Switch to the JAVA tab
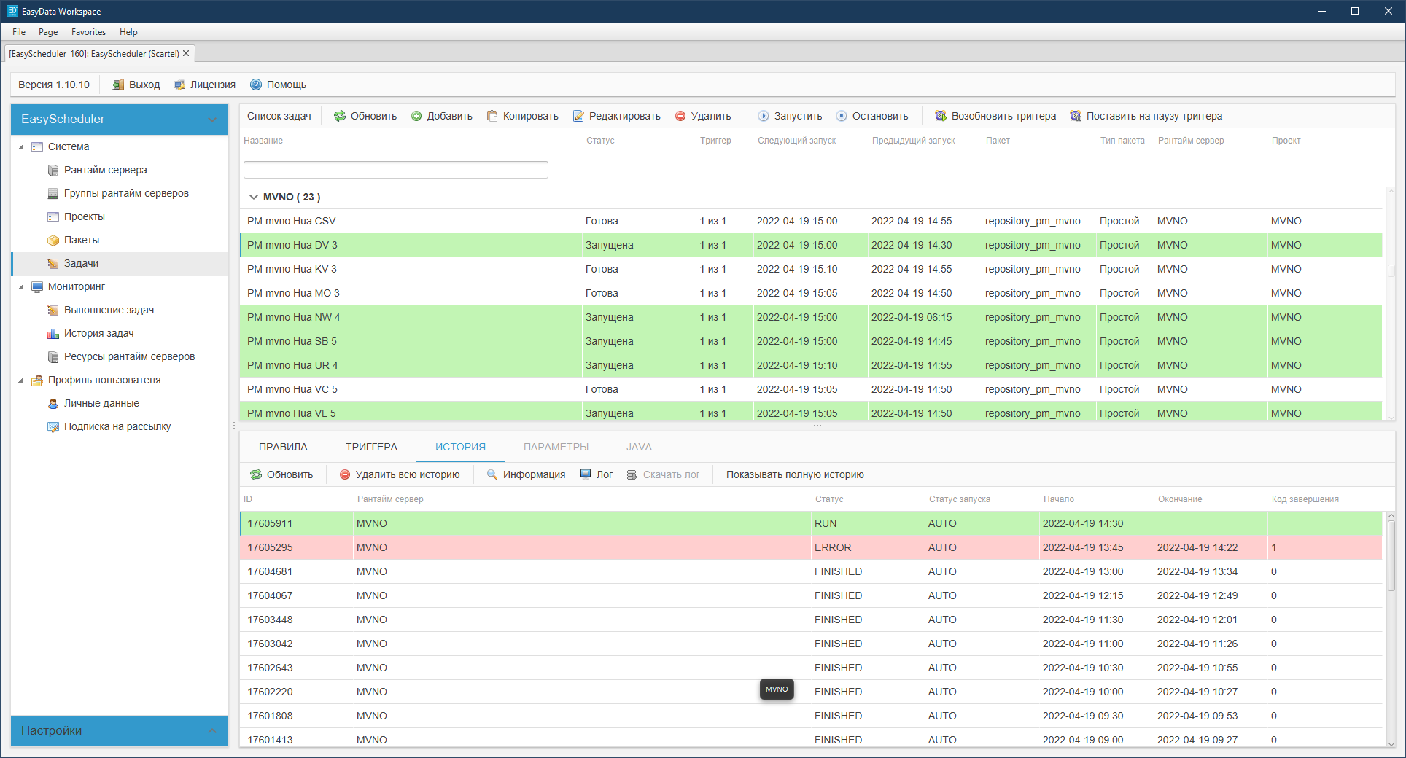 click(x=639, y=447)
